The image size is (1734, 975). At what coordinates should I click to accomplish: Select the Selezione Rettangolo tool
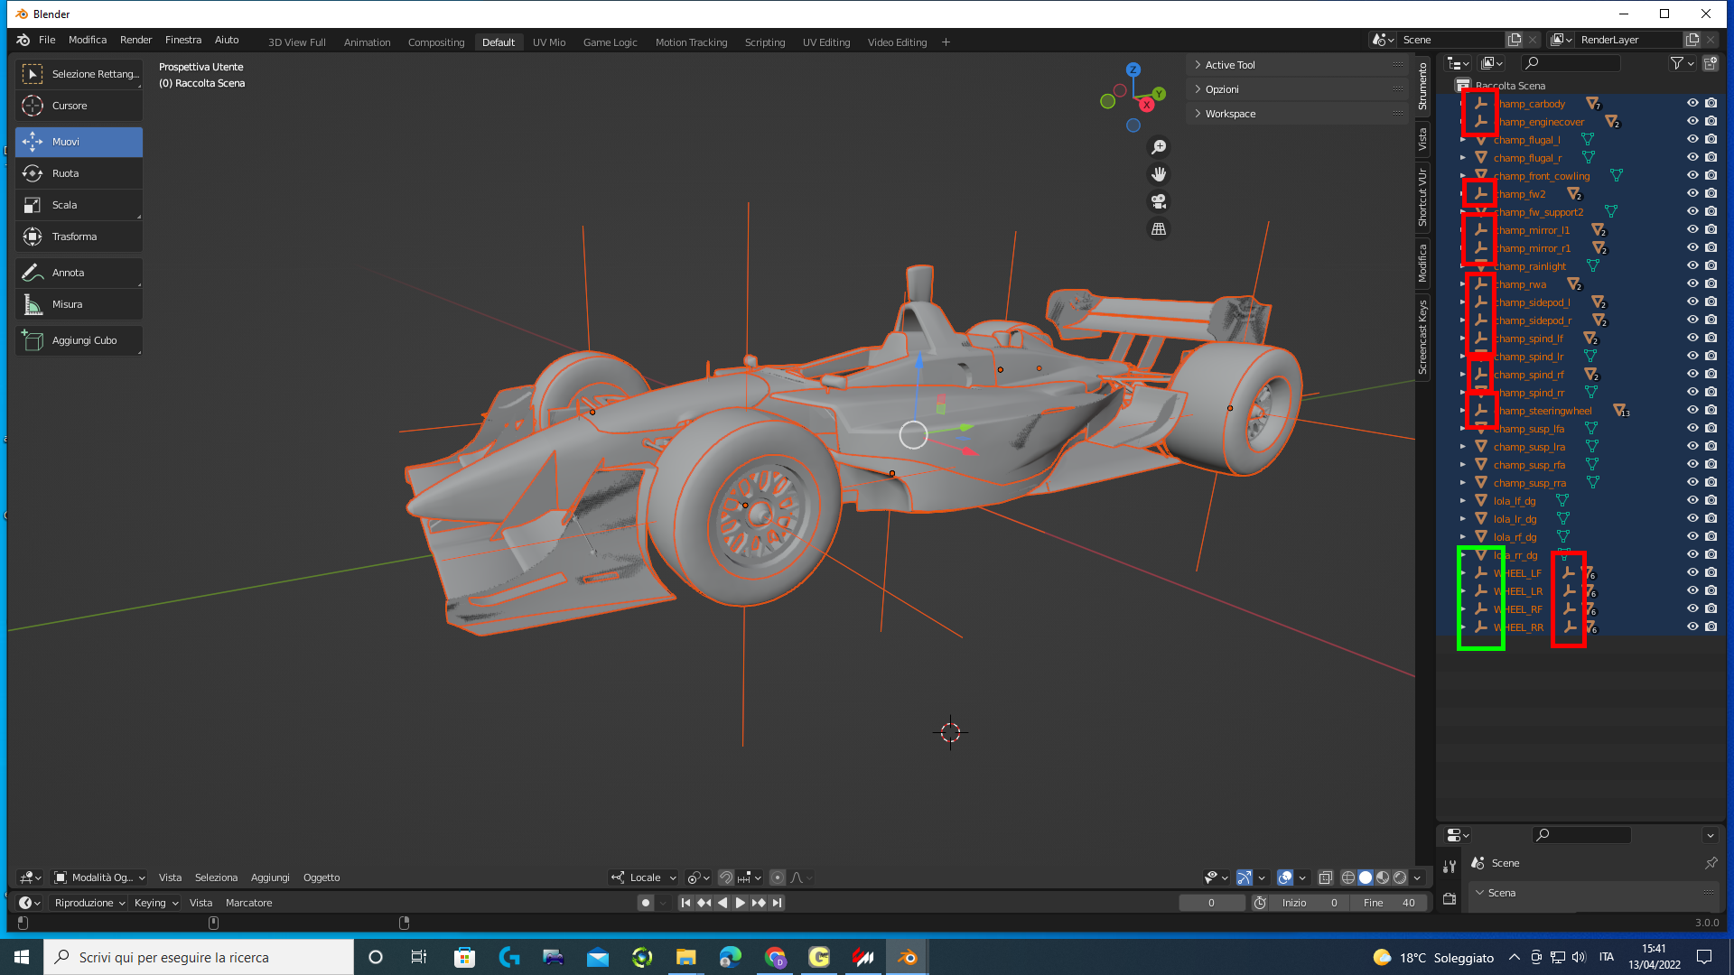click(x=79, y=74)
